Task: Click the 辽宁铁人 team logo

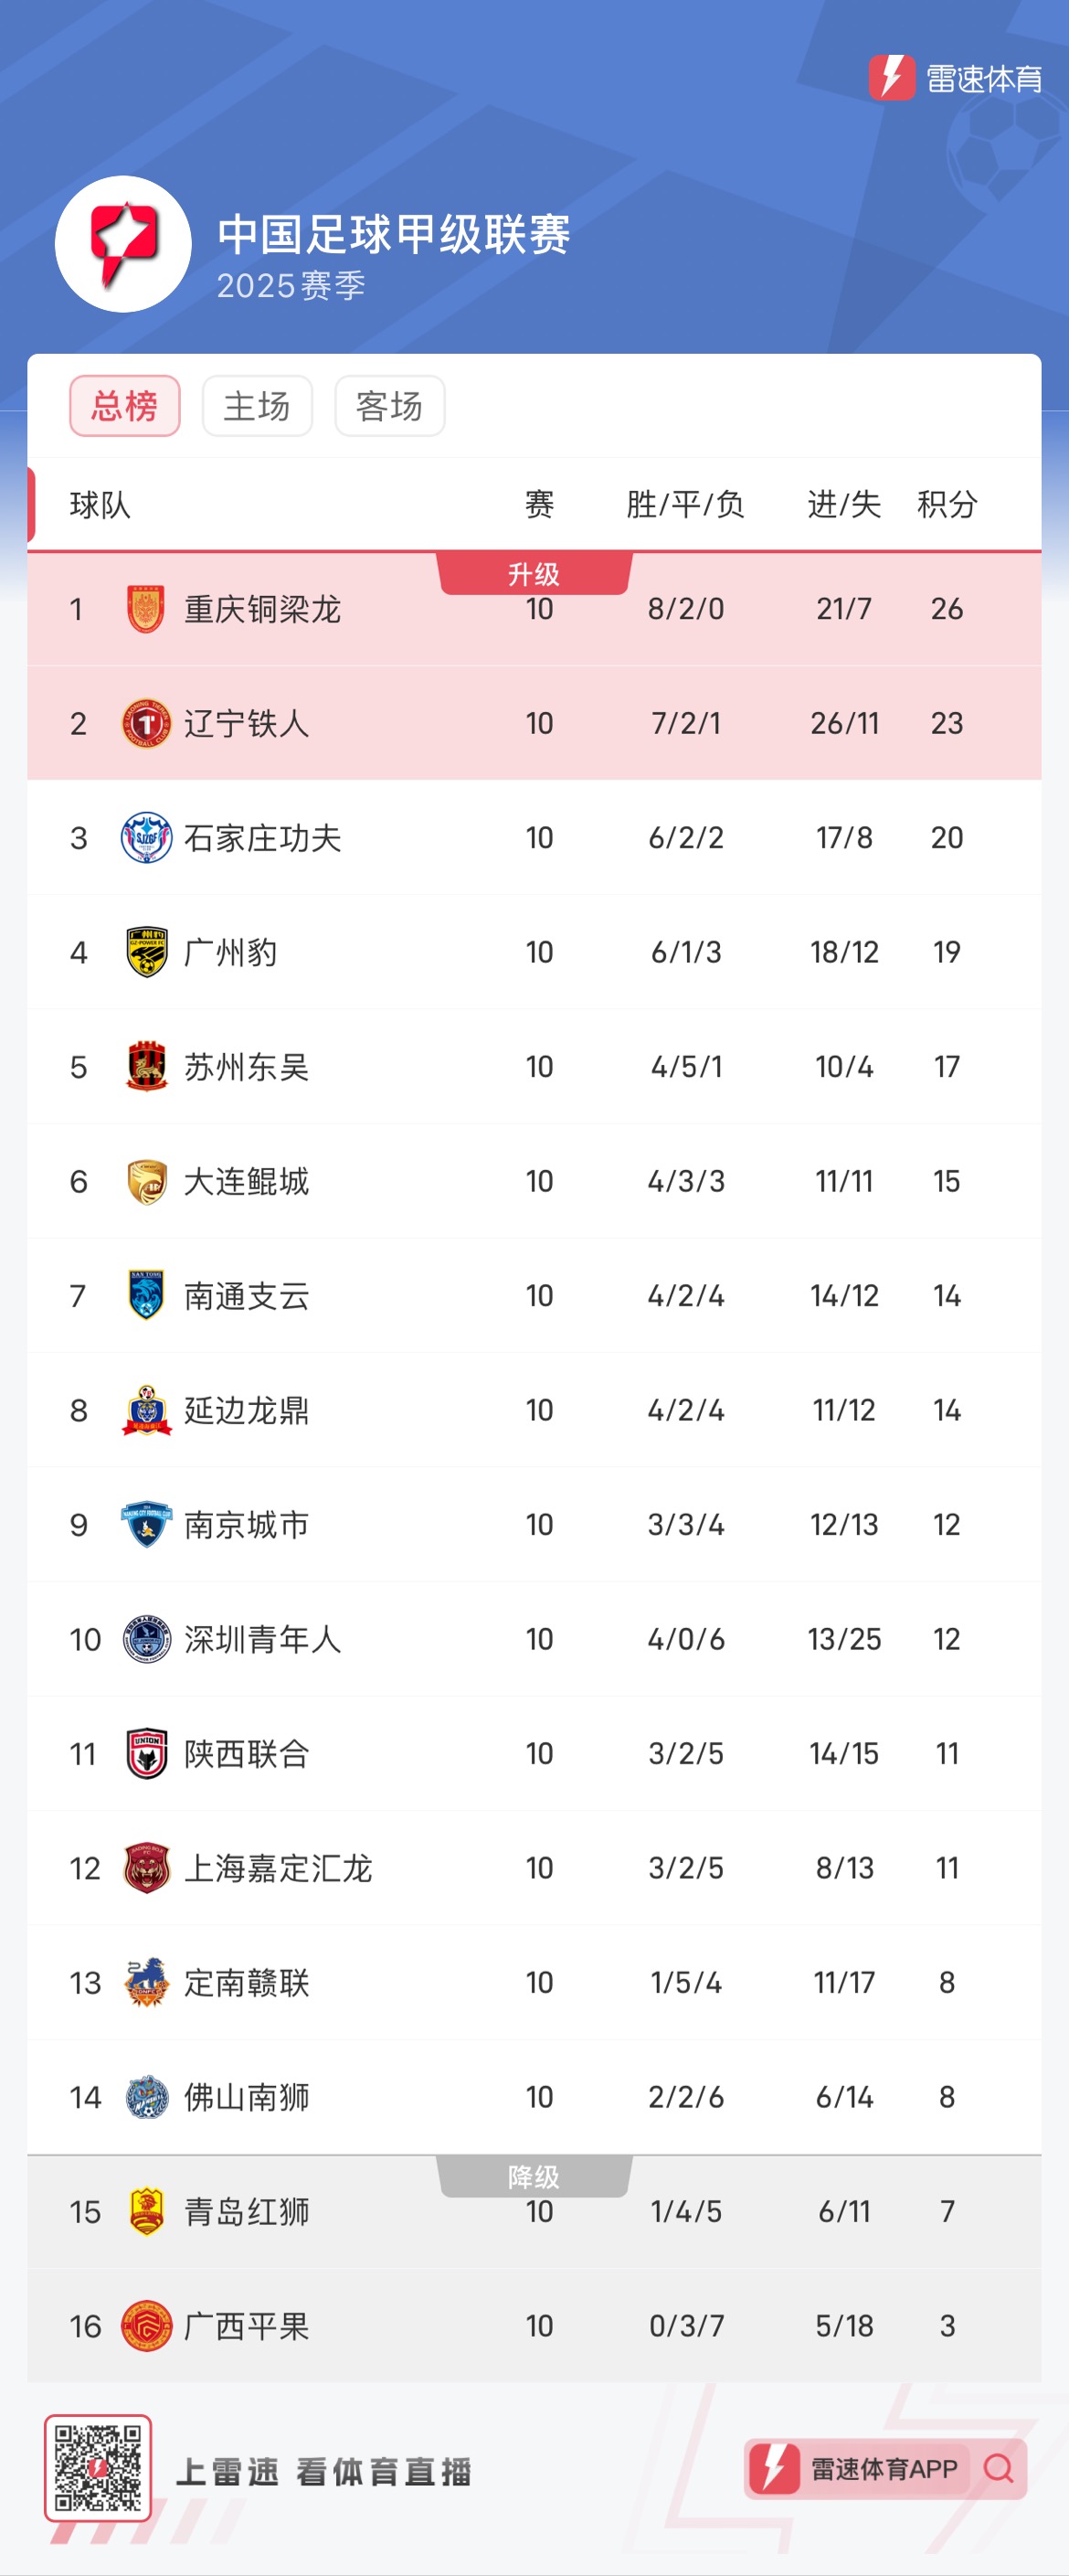Action: (146, 723)
